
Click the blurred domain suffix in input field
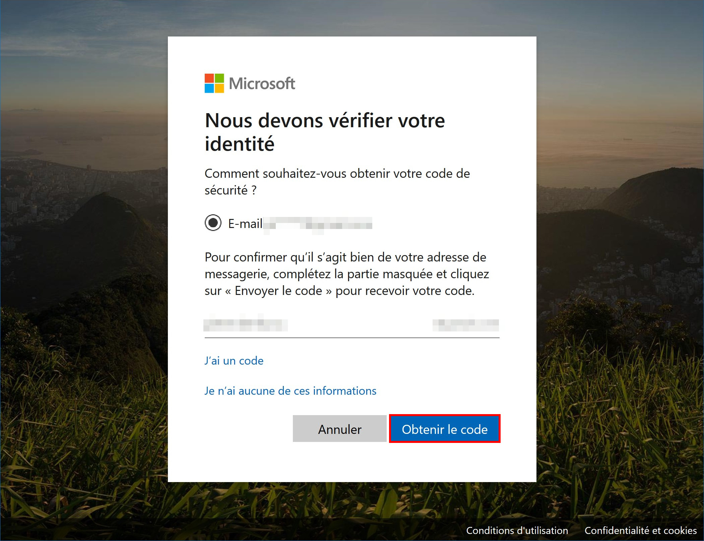point(466,325)
